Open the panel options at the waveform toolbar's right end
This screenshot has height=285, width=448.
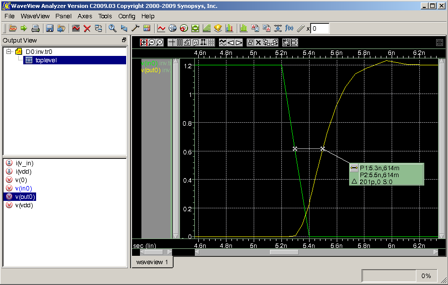coord(439,43)
